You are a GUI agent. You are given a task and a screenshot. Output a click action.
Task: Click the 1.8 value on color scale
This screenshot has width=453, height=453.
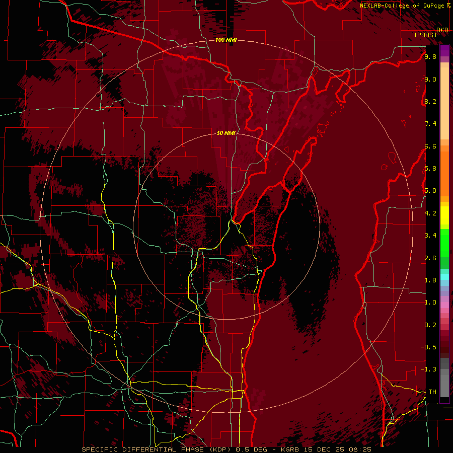(x=430, y=280)
